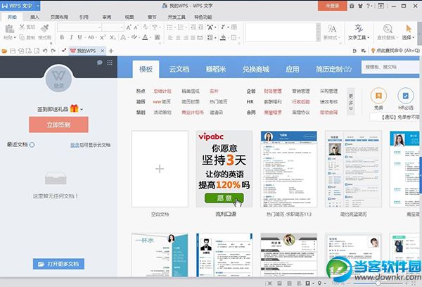This screenshot has height=287, width=422.
Task: Click the skin shirt icon in title bar
Action: coord(360,6)
